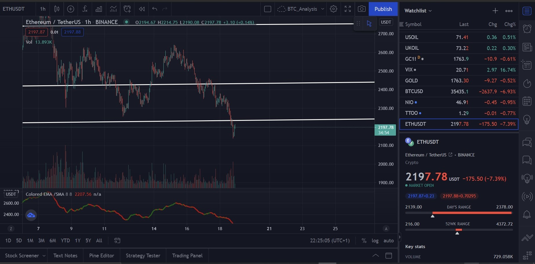Image resolution: width=535 pixels, height=264 pixels.
Task: Click the 2197.87 sell price button
Action: pyautogui.click(x=36, y=32)
